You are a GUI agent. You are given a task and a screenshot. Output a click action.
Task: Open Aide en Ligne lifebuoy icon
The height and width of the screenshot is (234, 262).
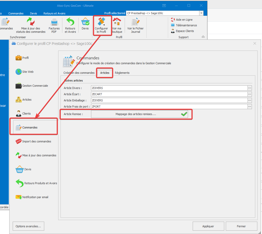click(x=173, y=20)
